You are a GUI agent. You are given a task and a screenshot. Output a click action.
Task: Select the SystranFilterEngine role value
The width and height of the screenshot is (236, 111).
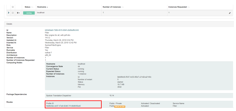point(53,45)
